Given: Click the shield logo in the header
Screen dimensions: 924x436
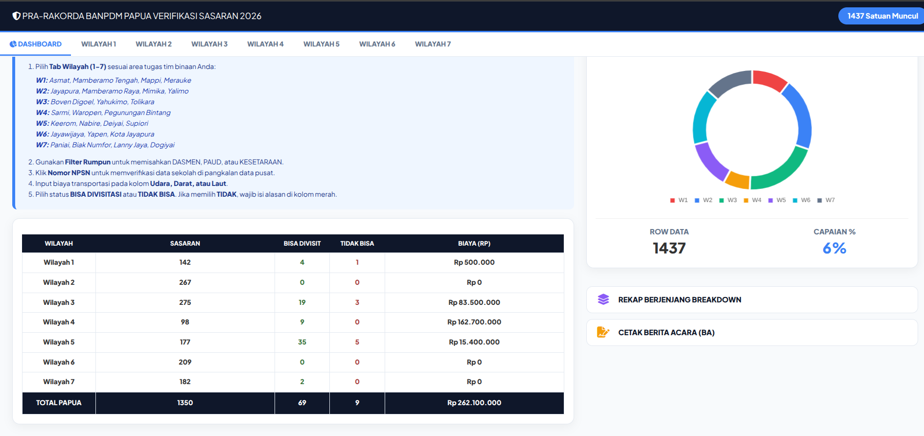Looking at the screenshot, I should [x=16, y=16].
